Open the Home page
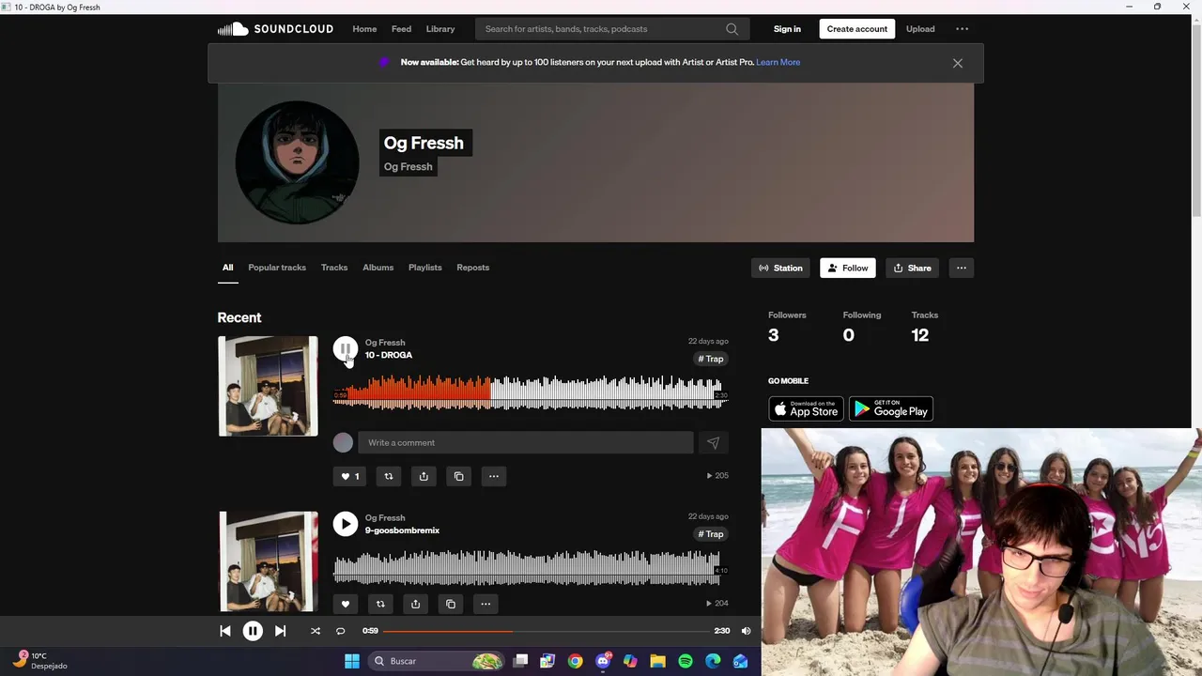Screen dimensions: 1202x676 [x=364, y=29]
